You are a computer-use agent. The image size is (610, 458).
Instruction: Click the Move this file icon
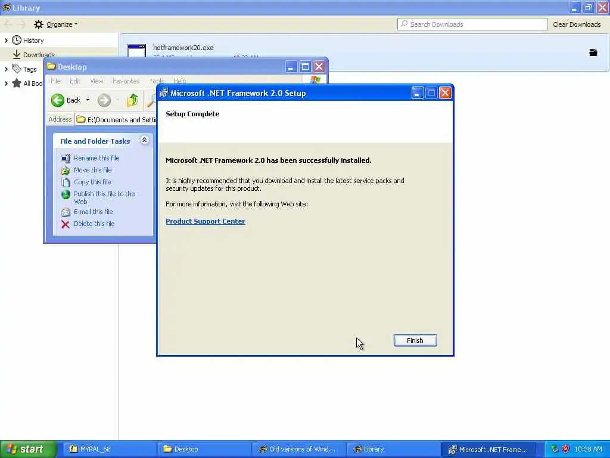click(66, 170)
